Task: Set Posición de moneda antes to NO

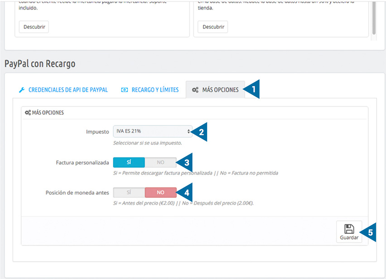Action: tap(160, 192)
